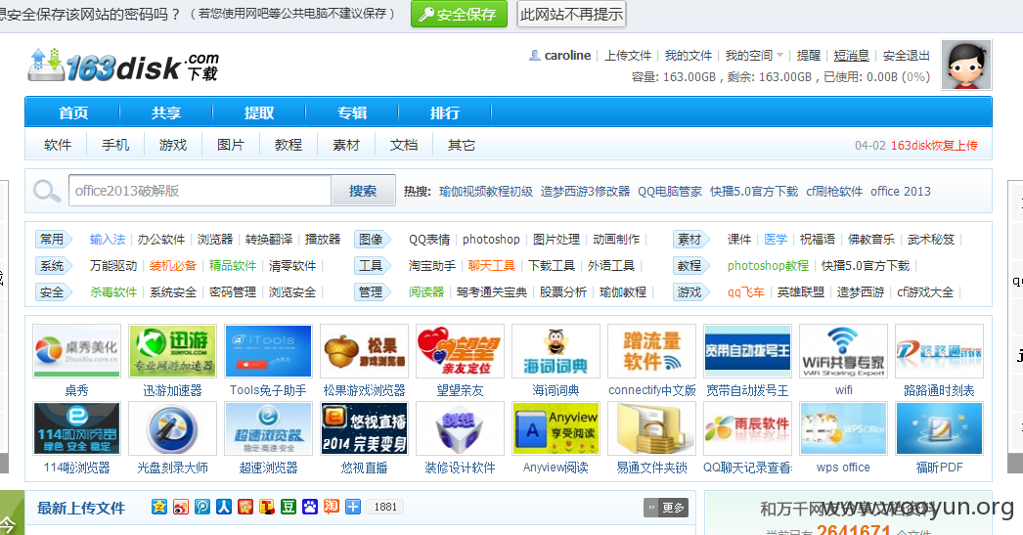
Task: Open QQ聊天记录查看 雨辰软件 icon
Action: (747, 428)
